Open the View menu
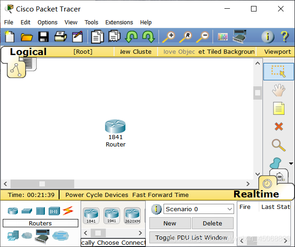 coord(71,22)
